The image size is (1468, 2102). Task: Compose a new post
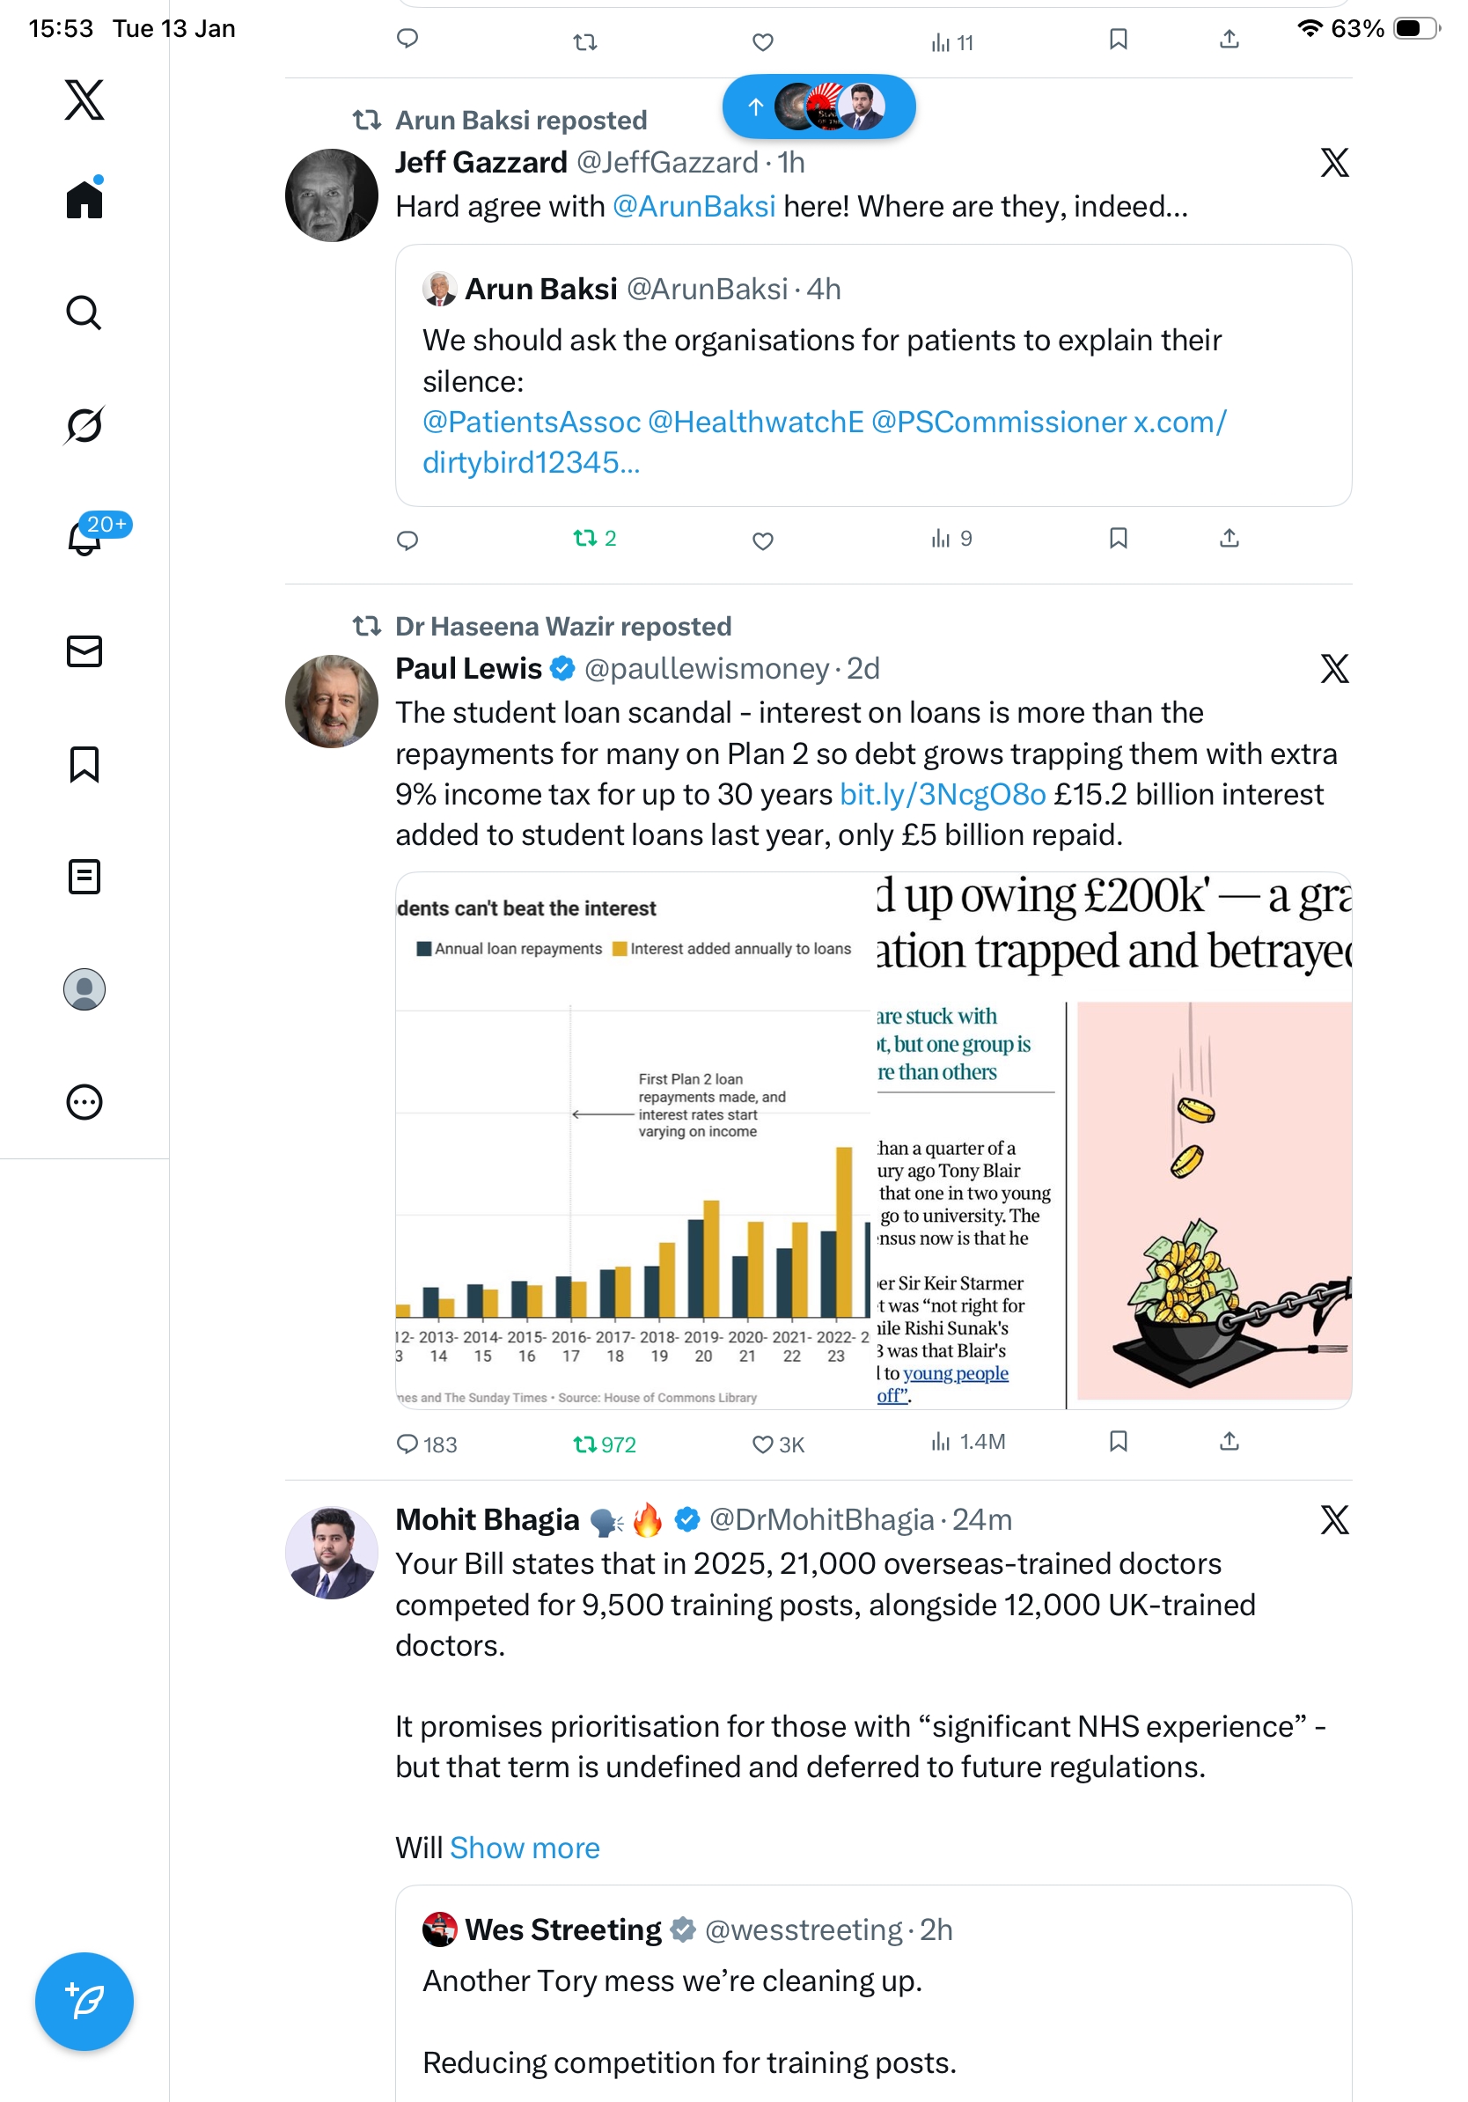click(84, 2002)
